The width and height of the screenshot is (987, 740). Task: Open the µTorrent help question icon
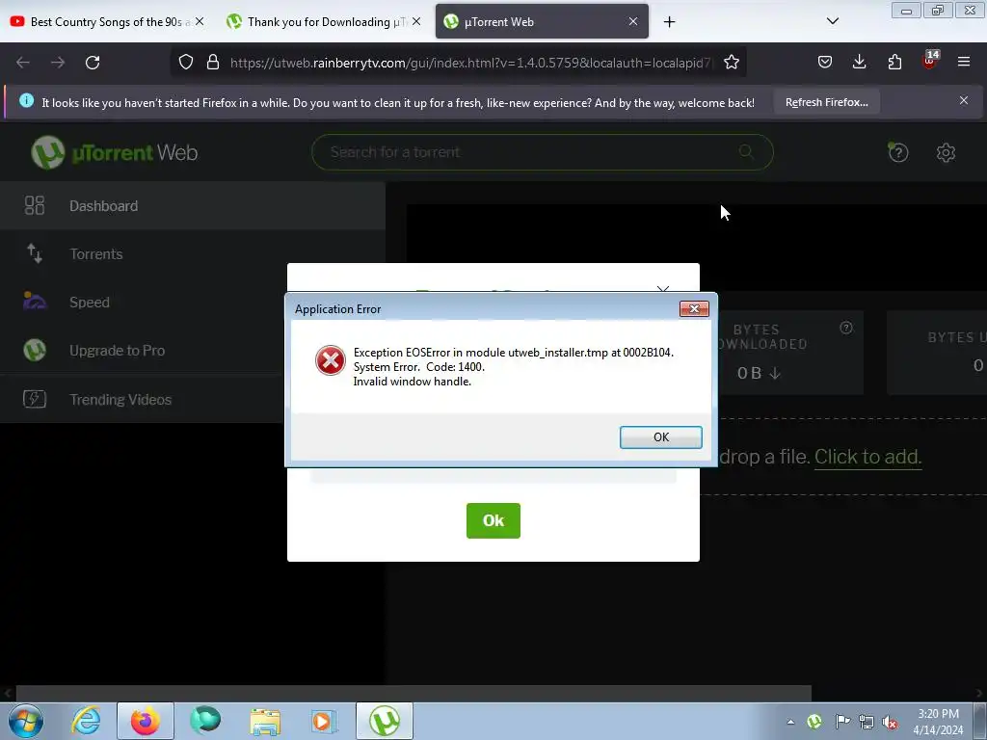(x=898, y=152)
